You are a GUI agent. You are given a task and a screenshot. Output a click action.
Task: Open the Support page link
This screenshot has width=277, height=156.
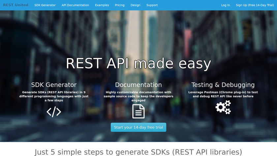152,5
